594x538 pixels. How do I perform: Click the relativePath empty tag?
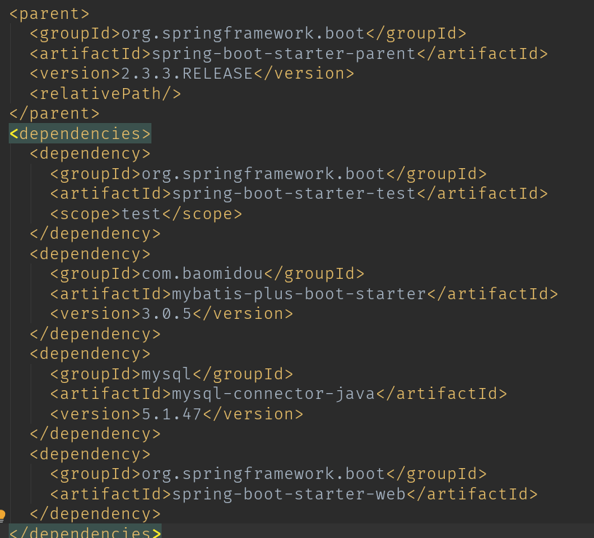click(x=106, y=94)
